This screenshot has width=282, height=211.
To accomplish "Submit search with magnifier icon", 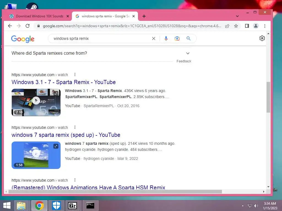I will tap(188, 38).
